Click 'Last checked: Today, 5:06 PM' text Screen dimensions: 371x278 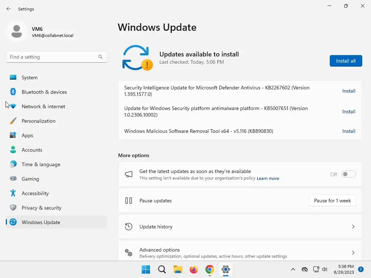coord(192,62)
